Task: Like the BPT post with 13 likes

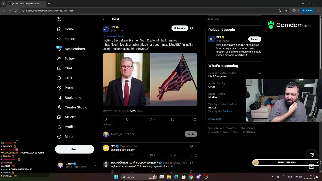Action: pyautogui.click(x=150, y=119)
